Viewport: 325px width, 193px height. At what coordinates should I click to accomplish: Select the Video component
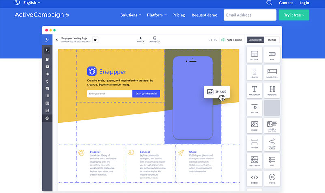[272, 178]
